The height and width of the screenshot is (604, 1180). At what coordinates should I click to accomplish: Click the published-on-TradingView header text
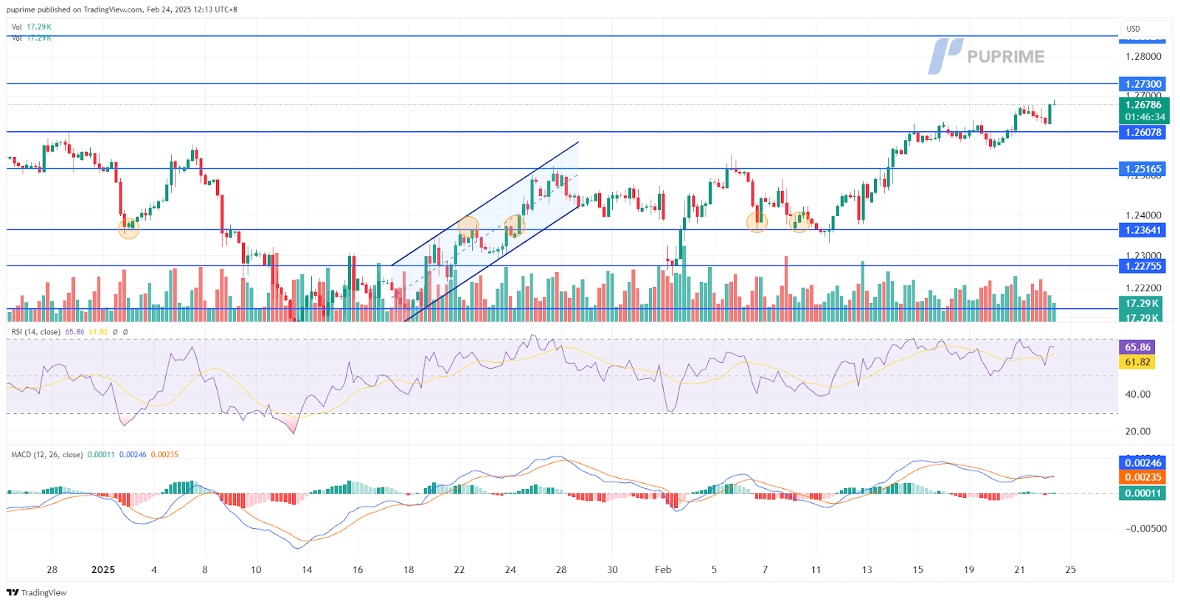[122, 10]
